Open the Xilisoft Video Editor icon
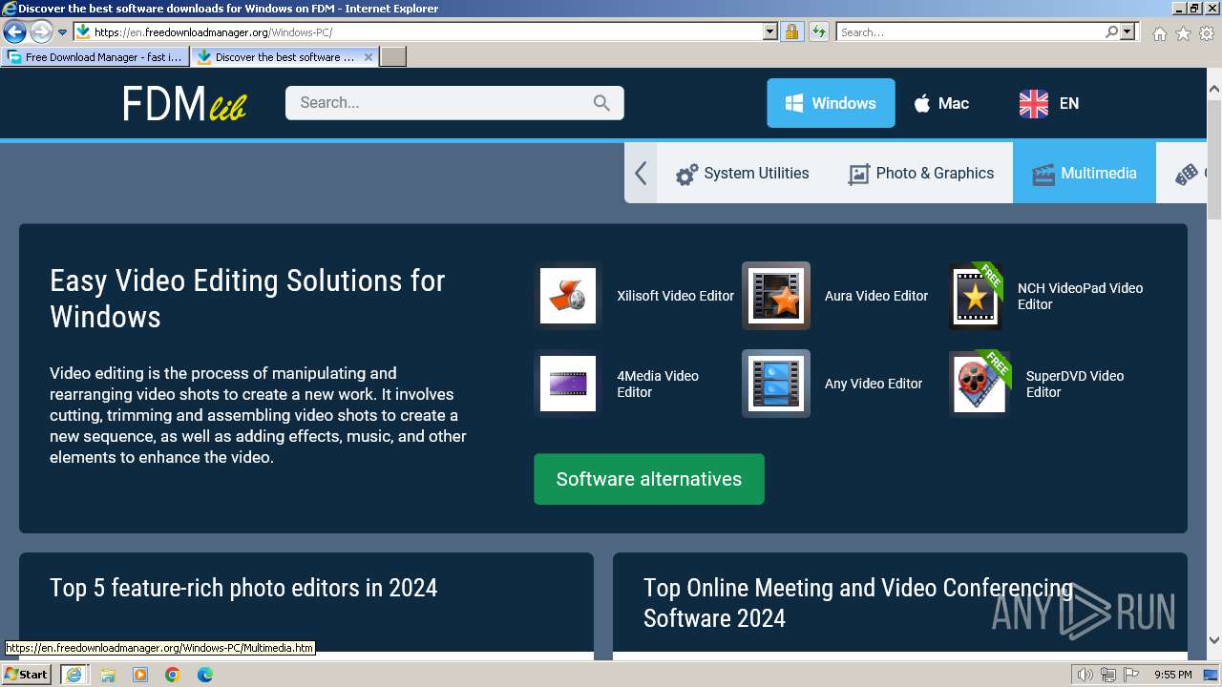This screenshot has width=1222, height=687. (568, 296)
